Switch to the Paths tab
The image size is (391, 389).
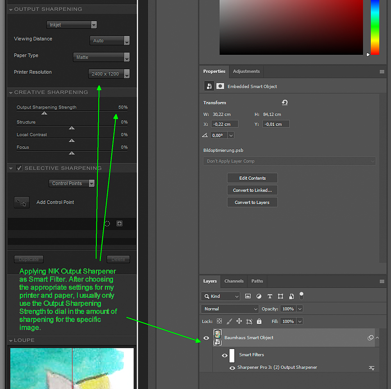coord(257,281)
